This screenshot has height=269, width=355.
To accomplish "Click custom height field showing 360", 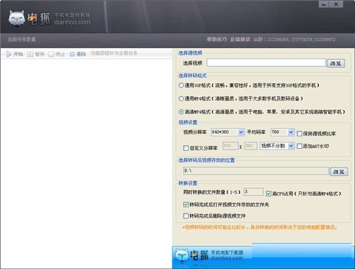I will (x=251, y=146).
